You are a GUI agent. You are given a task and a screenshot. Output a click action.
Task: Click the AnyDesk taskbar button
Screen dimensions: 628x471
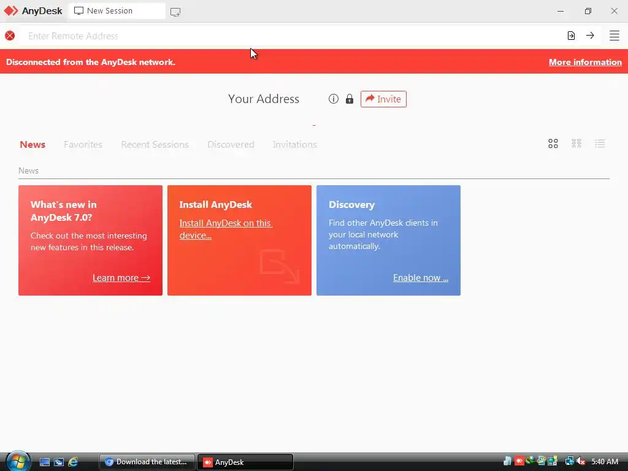[x=245, y=462]
